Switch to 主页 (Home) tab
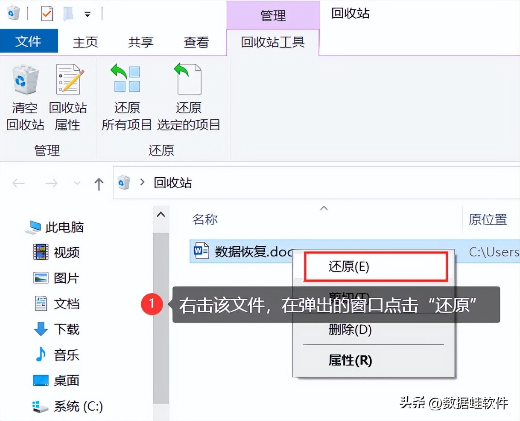This screenshot has height=421, width=520. pyautogui.click(x=85, y=42)
